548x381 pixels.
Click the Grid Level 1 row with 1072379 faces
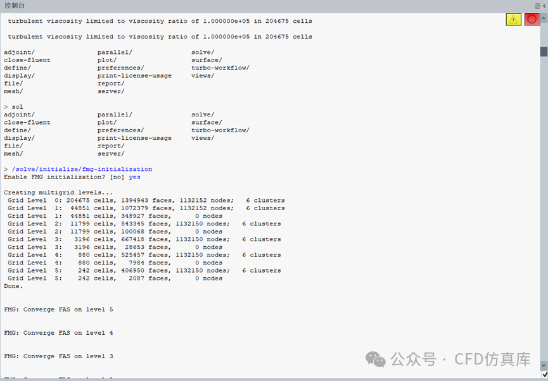click(146, 208)
